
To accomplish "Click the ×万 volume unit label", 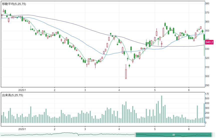I will coord(207,94).
